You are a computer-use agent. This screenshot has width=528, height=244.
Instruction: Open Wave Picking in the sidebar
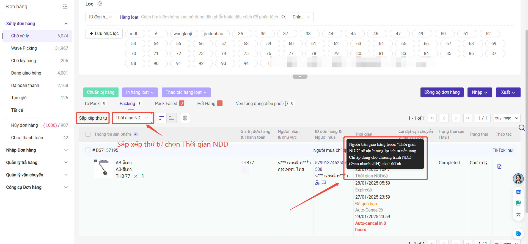pos(24,48)
